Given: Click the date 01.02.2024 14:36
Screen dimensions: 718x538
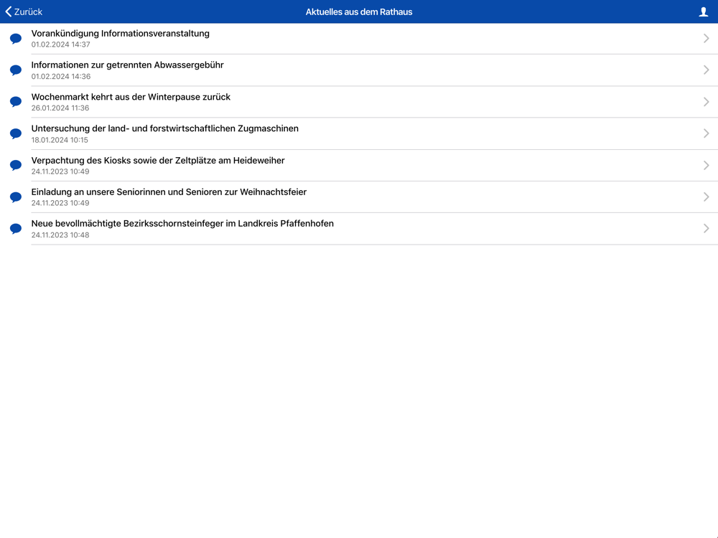Looking at the screenshot, I should 61,77.
